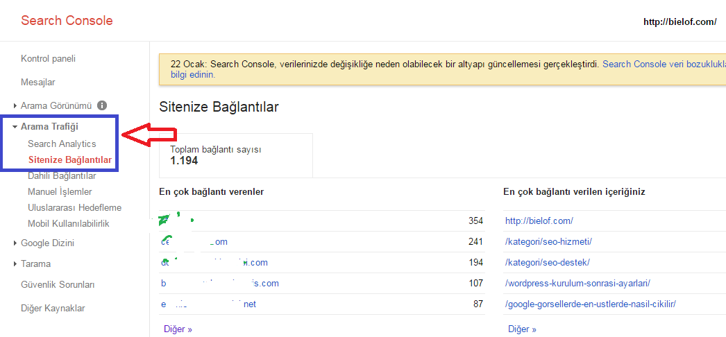Screen dimensions: 726x337
Task: Select En çok bağlantı verilen içeriğiniz heading
Action: pyautogui.click(x=575, y=191)
